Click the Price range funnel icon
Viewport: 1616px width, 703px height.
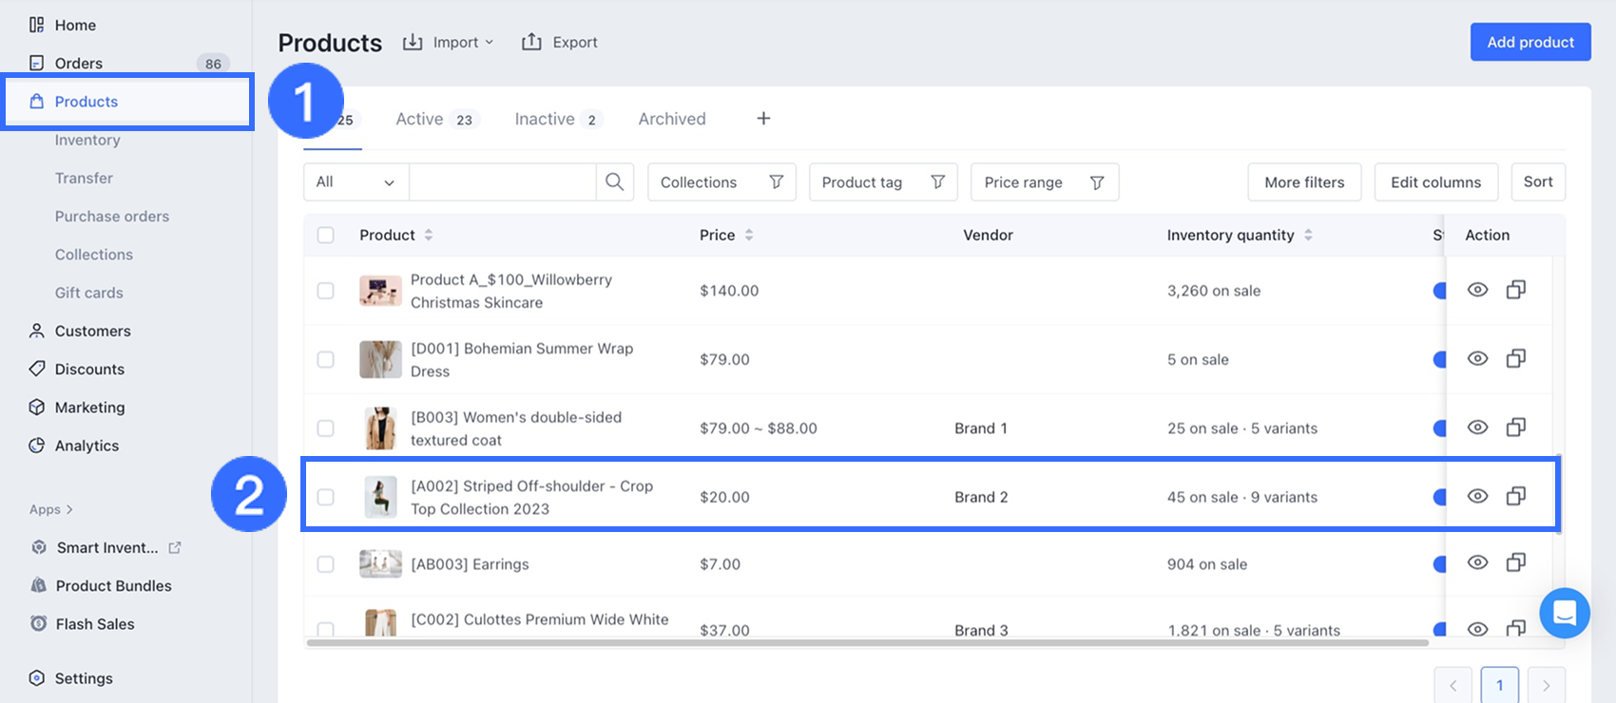pyautogui.click(x=1096, y=182)
